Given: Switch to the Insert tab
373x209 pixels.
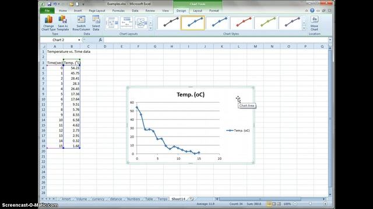Looking at the screenshot, I should (x=78, y=10).
